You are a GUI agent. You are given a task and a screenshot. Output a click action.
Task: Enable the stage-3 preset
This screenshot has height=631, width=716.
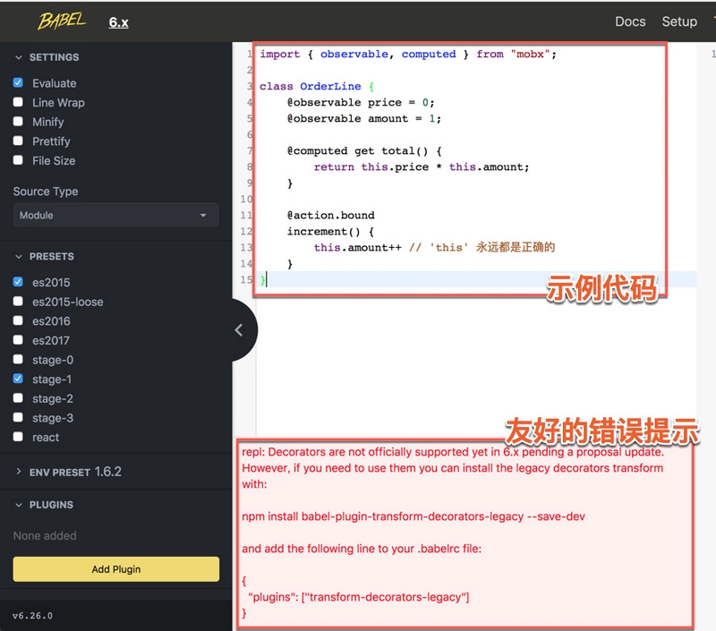click(18, 417)
